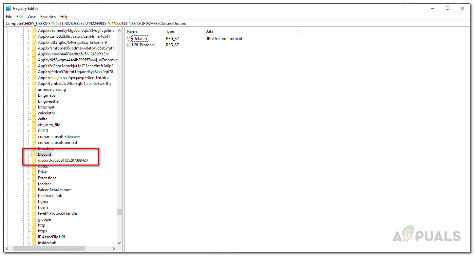Click the http key folder icon
The image size is (474, 256).
click(x=33, y=225)
